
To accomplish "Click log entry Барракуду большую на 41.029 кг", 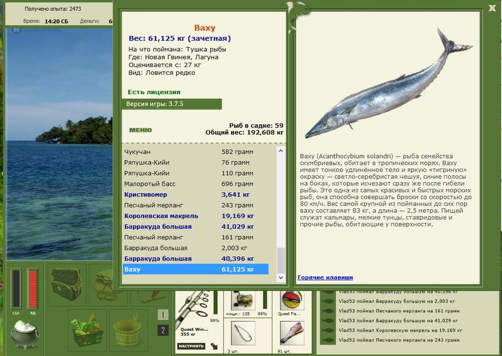I will (x=398, y=320).
